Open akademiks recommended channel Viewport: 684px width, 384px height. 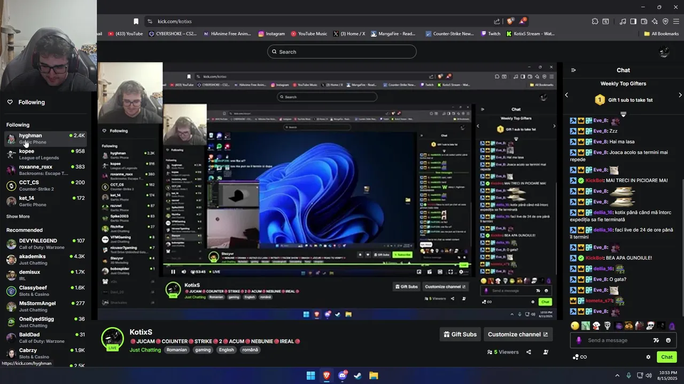[x=45, y=259]
